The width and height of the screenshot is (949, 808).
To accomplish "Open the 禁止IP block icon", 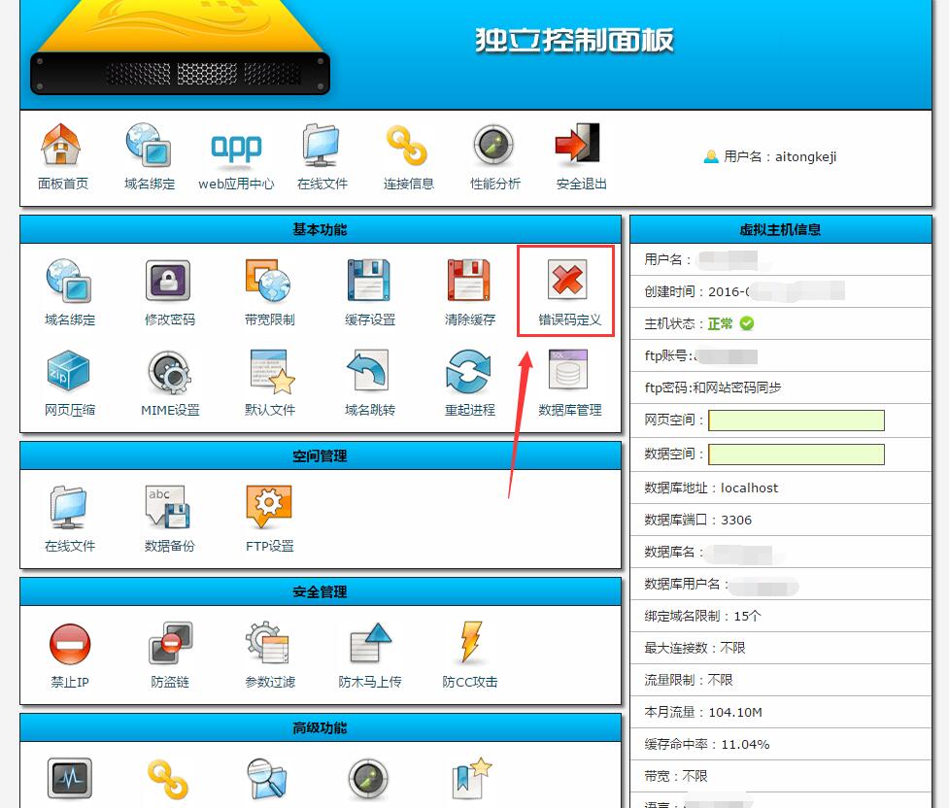I will [69, 644].
